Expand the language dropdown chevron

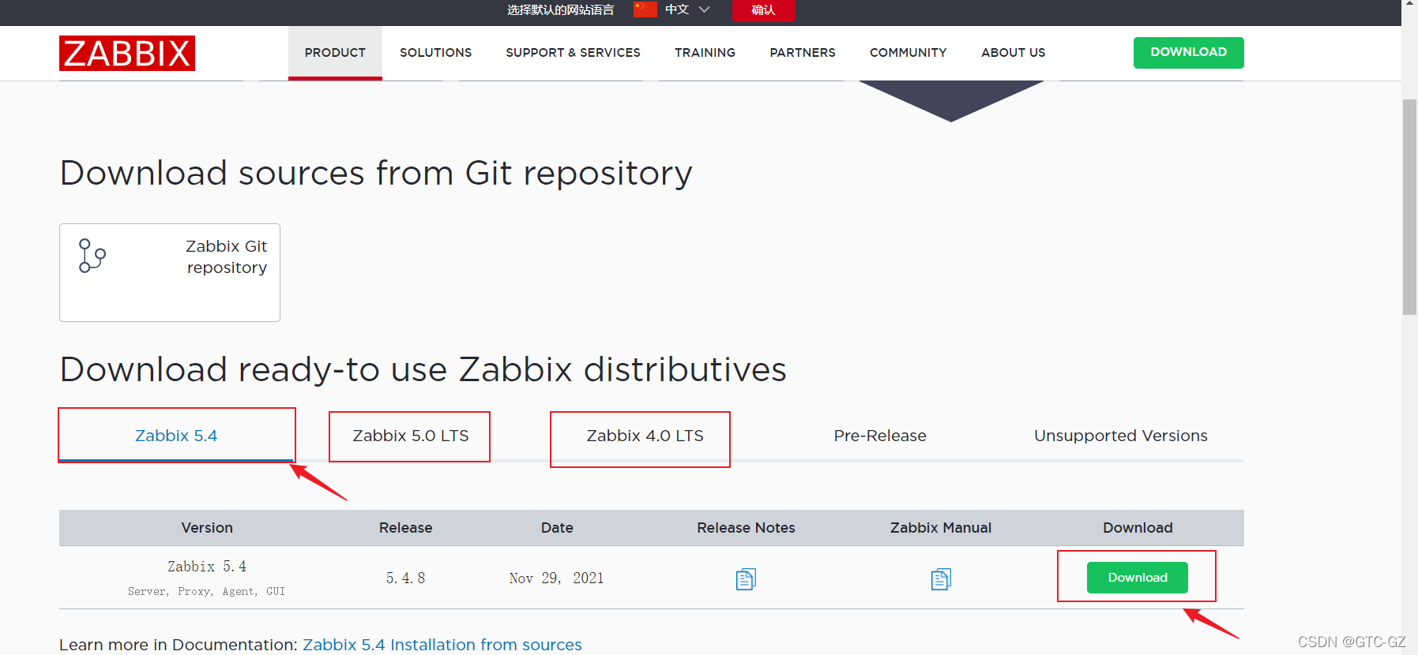(x=705, y=9)
